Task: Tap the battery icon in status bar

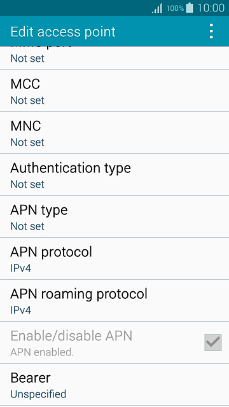Action: (190, 8)
